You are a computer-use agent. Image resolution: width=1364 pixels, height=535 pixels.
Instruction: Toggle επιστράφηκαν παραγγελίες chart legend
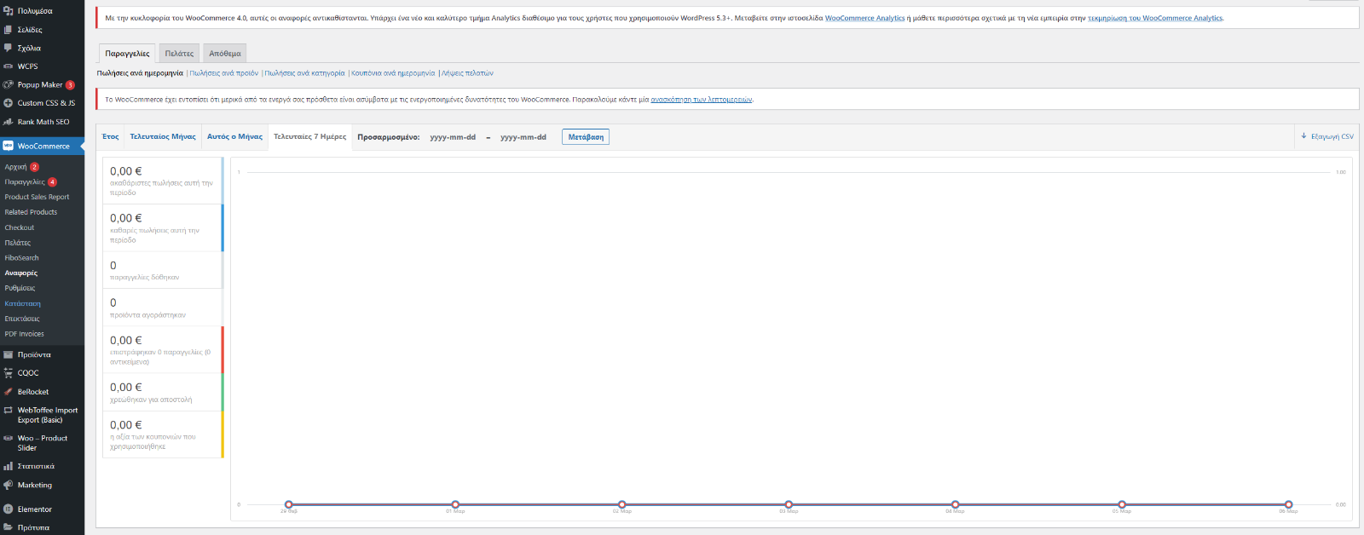pyautogui.click(x=163, y=350)
